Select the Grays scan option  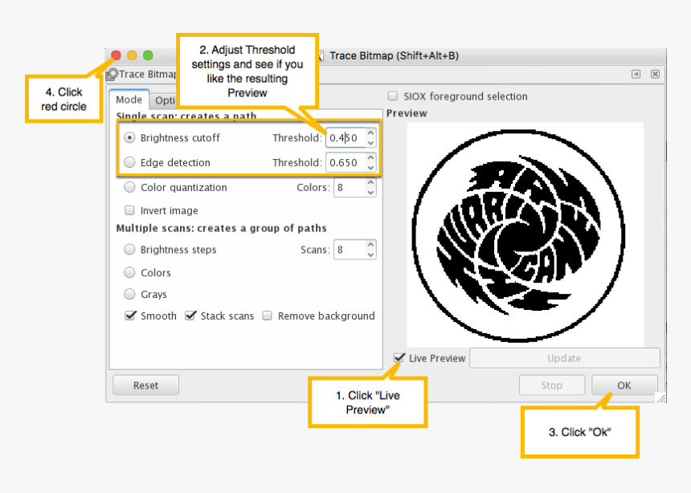[129, 294]
